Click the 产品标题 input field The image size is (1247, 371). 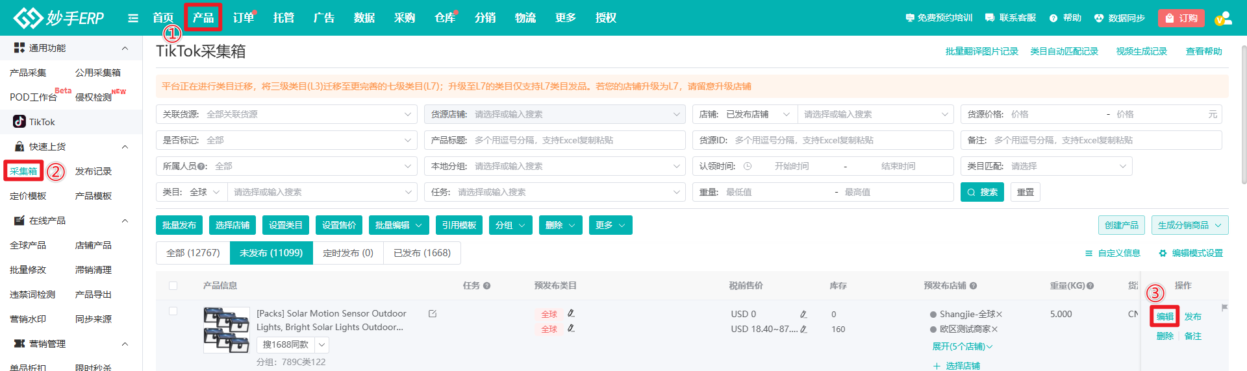point(555,140)
